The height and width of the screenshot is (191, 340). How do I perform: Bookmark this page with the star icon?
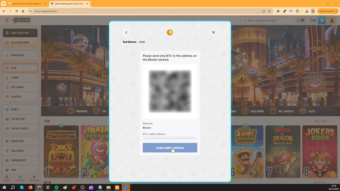pyautogui.click(x=269, y=11)
